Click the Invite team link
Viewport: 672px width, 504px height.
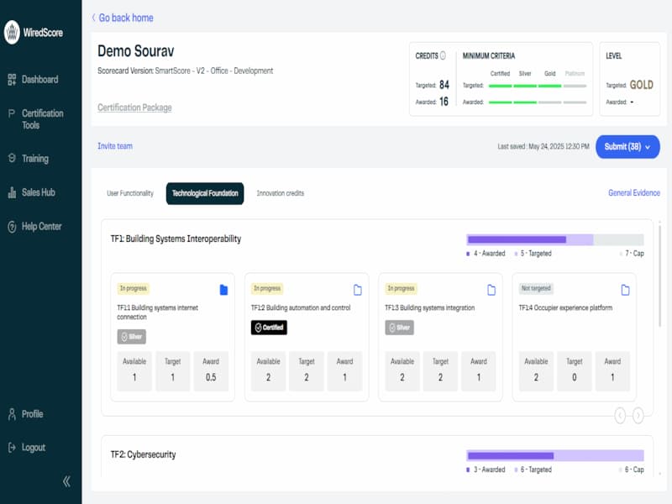[x=115, y=146]
